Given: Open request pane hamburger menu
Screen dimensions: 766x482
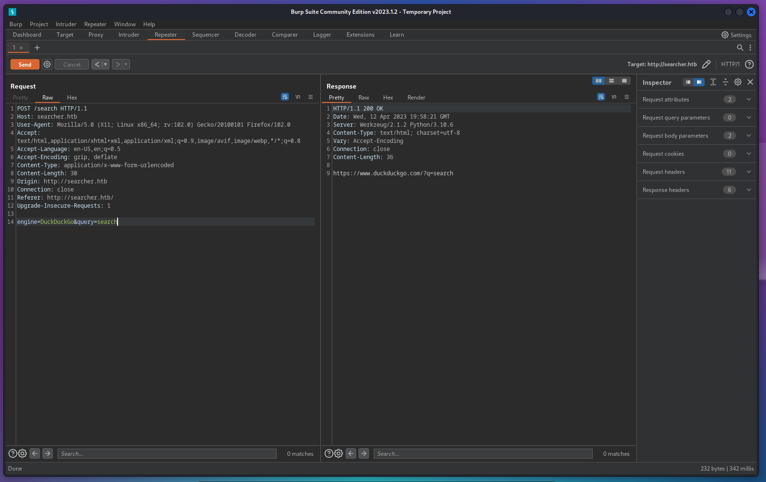Looking at the screenshot, I should click(x=310, y=97).
